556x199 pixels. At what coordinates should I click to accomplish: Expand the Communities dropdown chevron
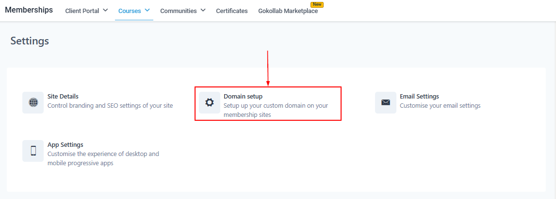pos(203,10)
